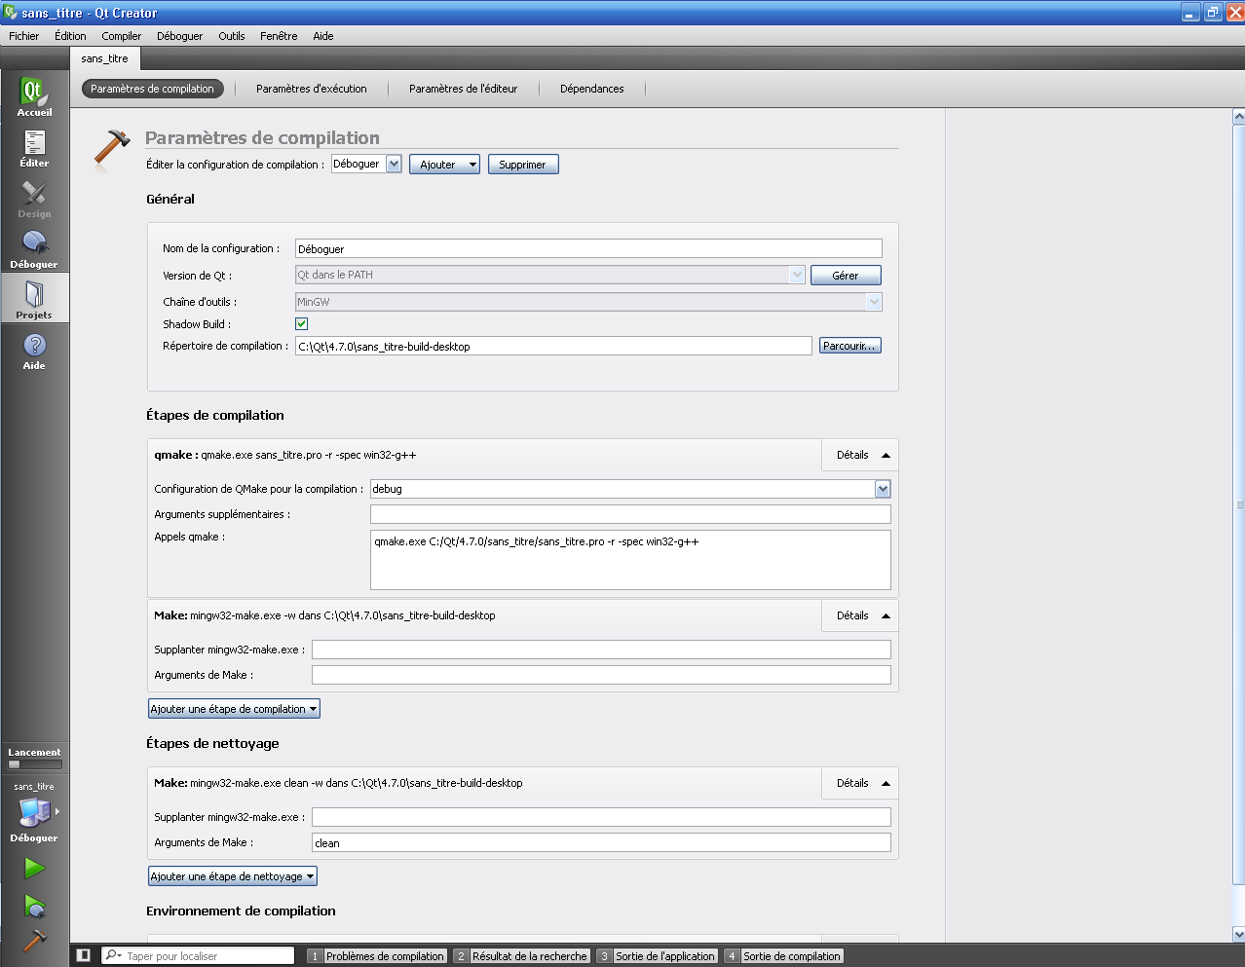Collapse qmake step Détails expander

(861, 455)
